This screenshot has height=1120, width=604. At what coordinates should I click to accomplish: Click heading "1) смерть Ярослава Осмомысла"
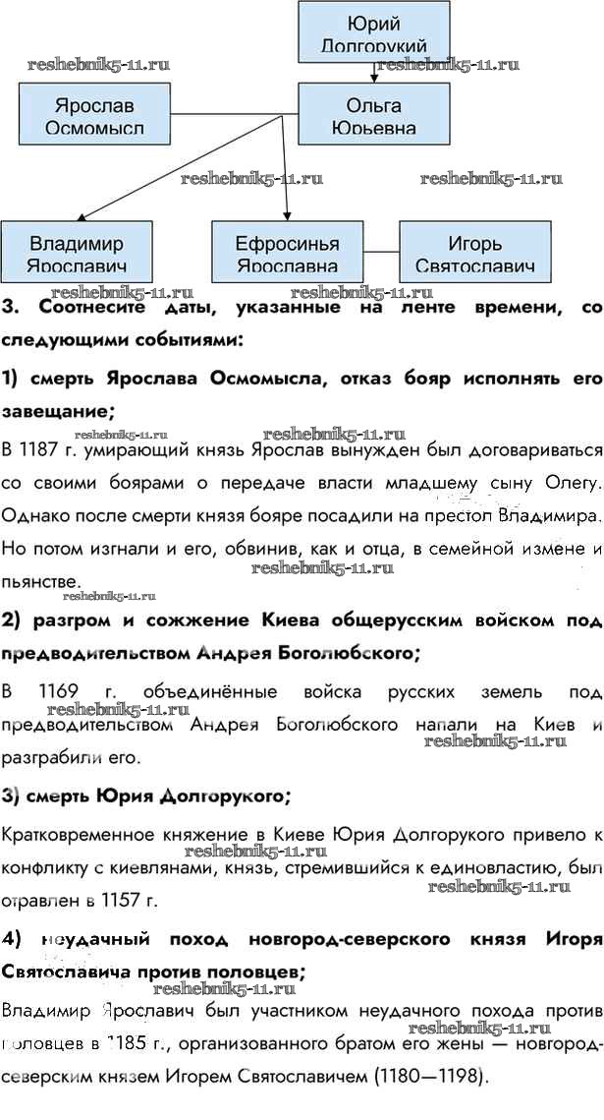coord(302,395)
